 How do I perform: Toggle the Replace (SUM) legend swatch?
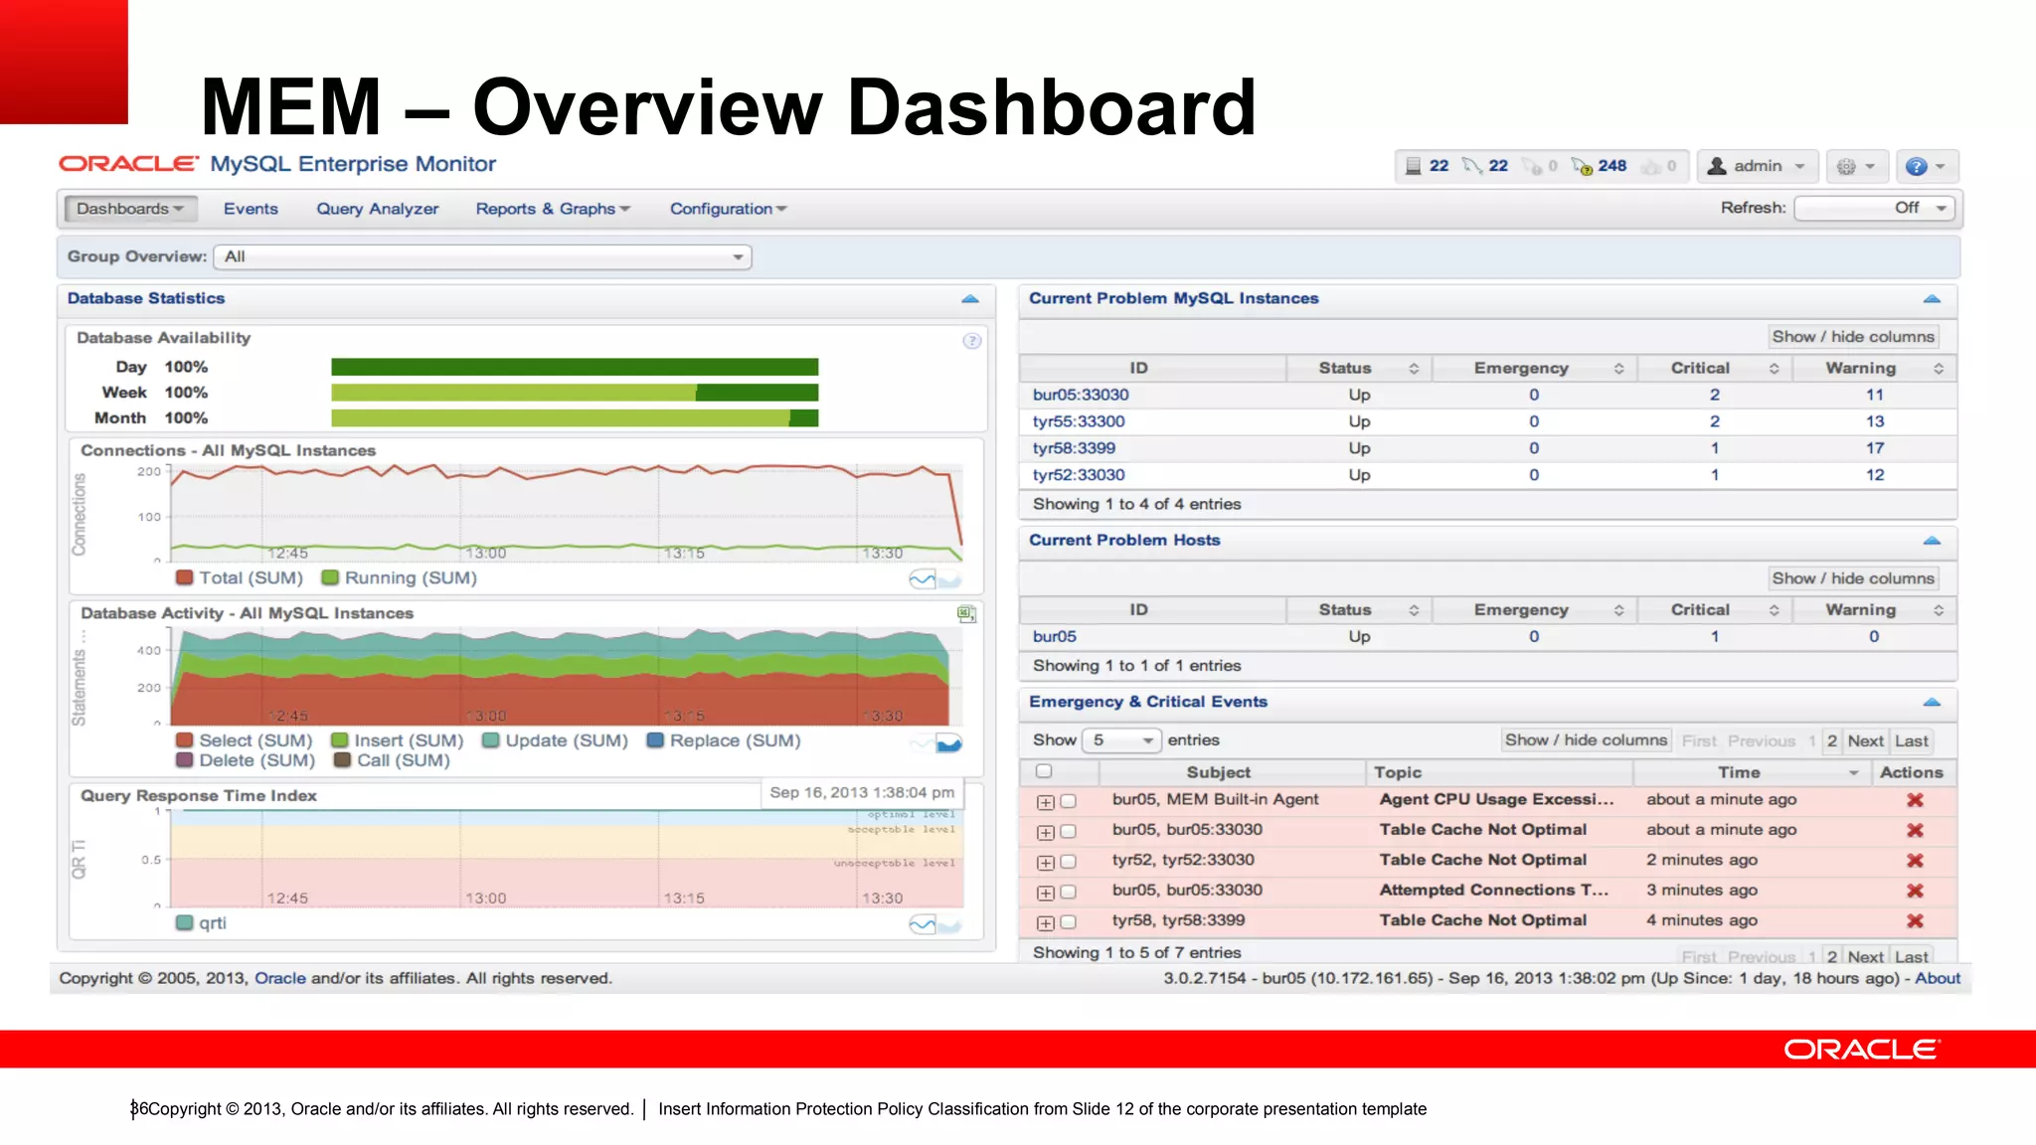pos(655,740)
